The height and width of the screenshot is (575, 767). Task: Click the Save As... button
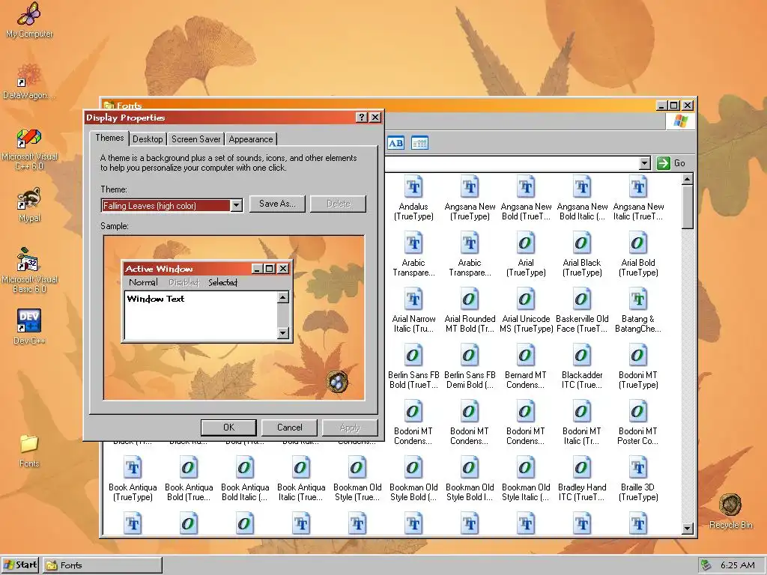coord(277,204)
